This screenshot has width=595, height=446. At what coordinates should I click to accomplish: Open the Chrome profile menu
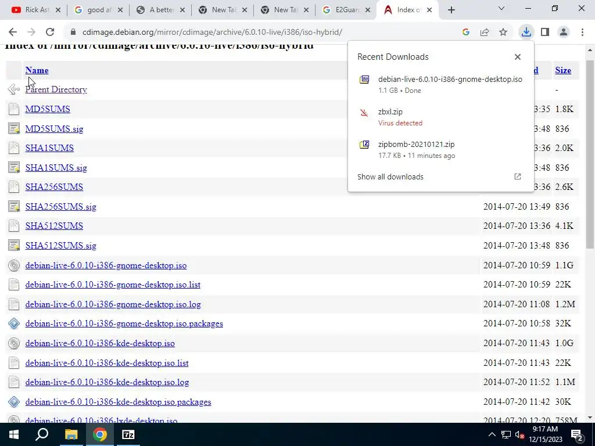pyautogui.click(x=564, y=33)
